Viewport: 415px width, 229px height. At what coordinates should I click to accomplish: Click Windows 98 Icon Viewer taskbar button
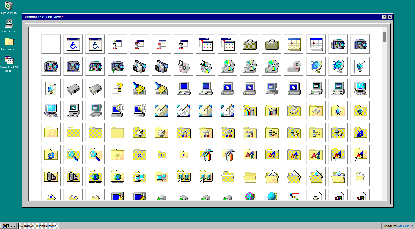(x=38, y=226)
